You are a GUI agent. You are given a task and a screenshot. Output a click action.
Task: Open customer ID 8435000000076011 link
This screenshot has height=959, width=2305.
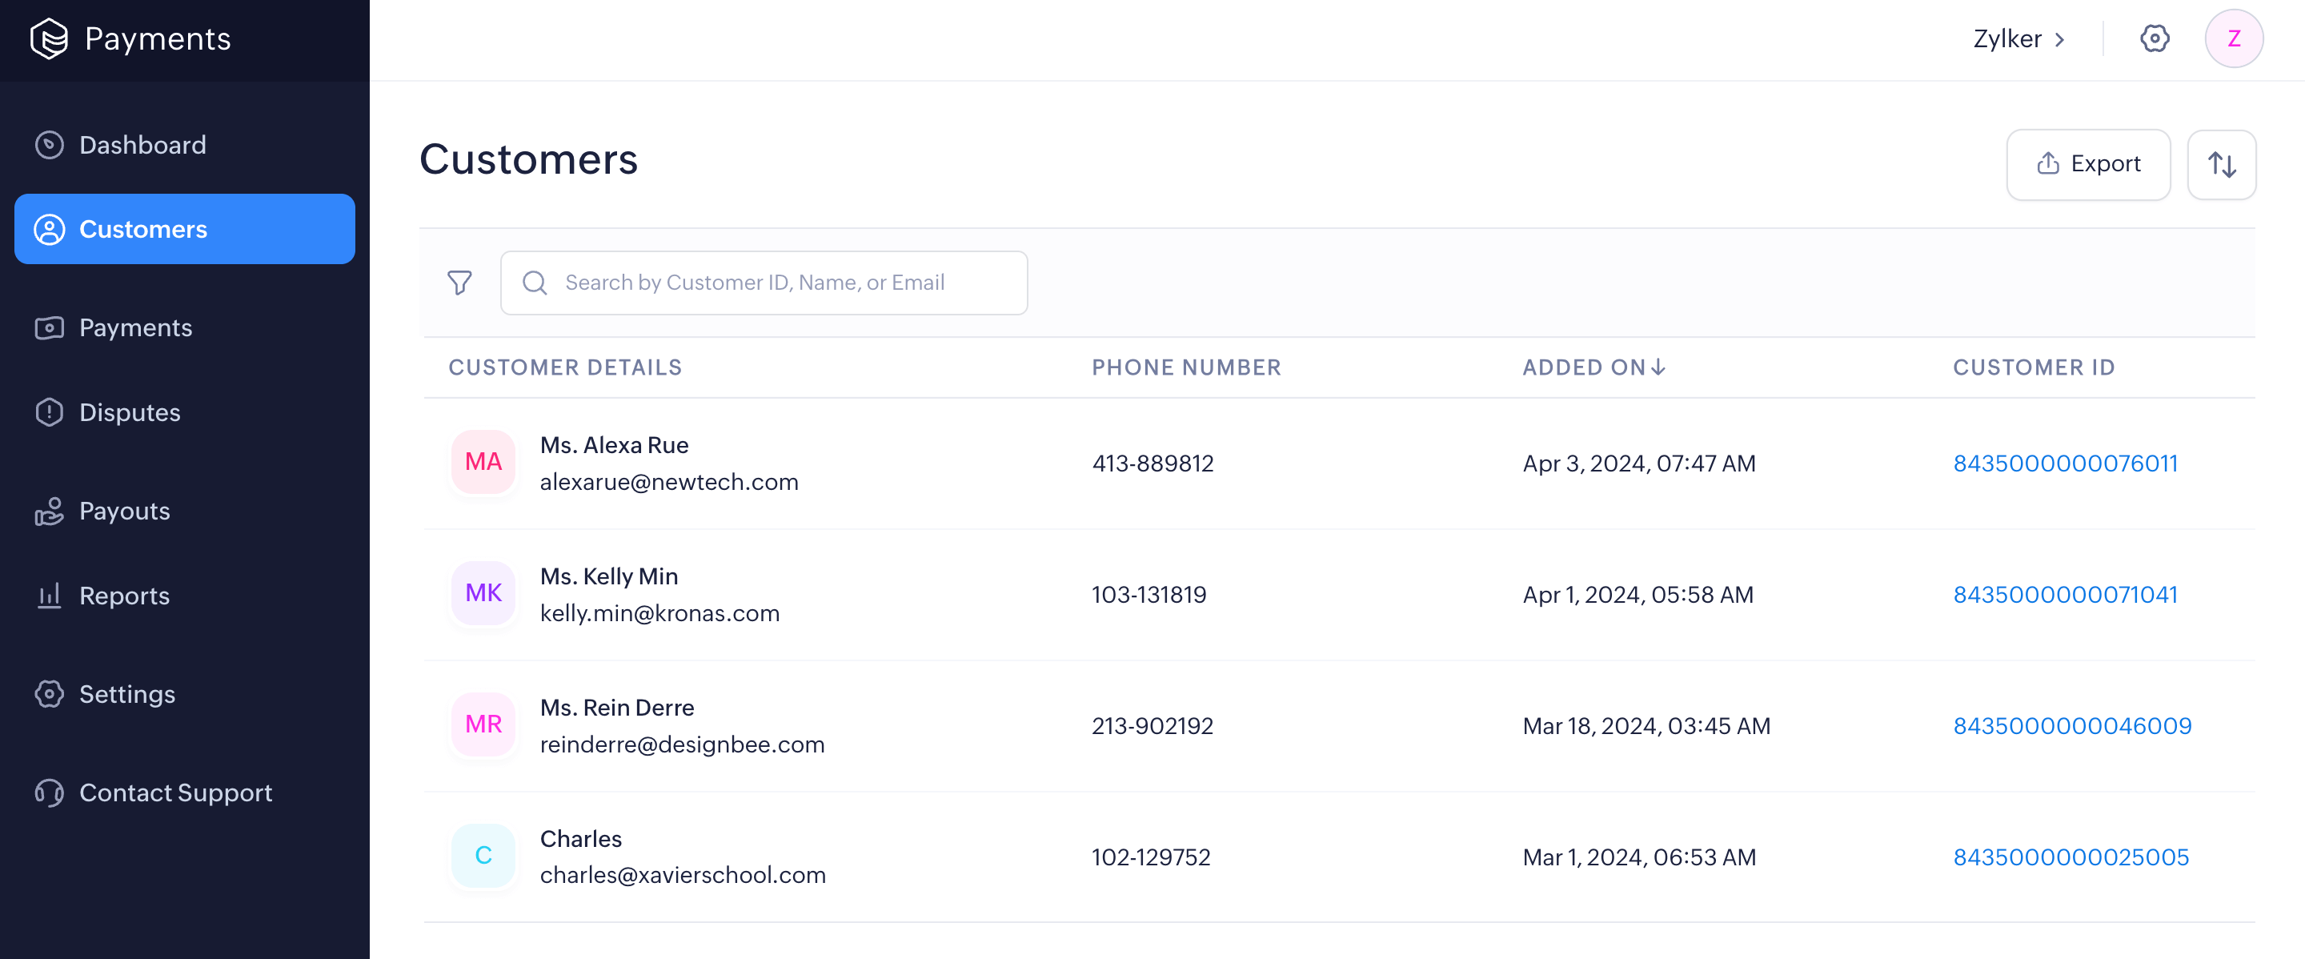coord(2064,463)
